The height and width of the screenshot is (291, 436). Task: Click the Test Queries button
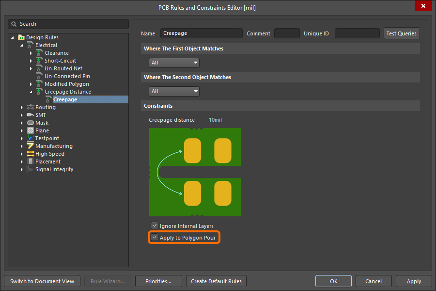[x=401, y=33]
